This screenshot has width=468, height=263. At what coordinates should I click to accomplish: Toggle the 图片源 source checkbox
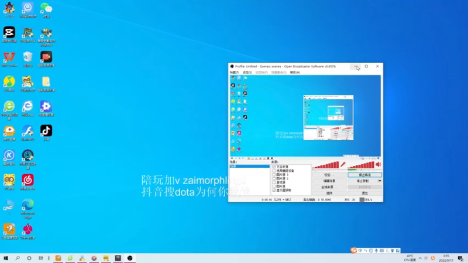[274, 186]
